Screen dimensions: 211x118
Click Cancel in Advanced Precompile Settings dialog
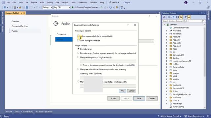tap(132, 91)
